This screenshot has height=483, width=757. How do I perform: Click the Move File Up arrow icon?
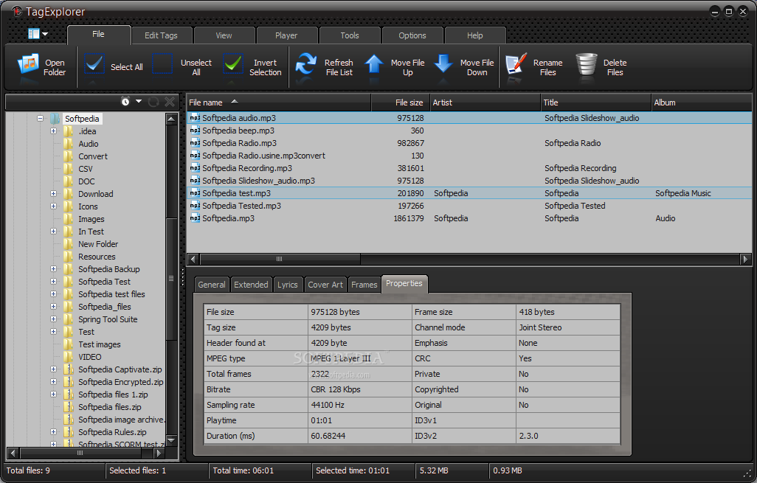coord(373,63)
